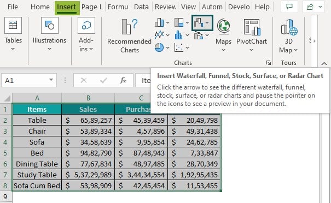Open the Add-ins group

pyautogui.click(x=86, y=34)
